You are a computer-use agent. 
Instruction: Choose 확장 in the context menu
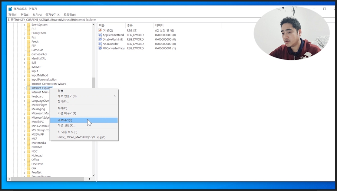[x=84, y=91]
